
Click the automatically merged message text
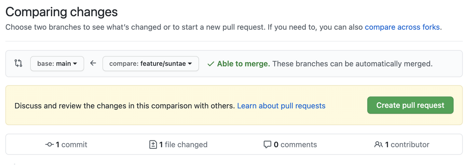352,64
